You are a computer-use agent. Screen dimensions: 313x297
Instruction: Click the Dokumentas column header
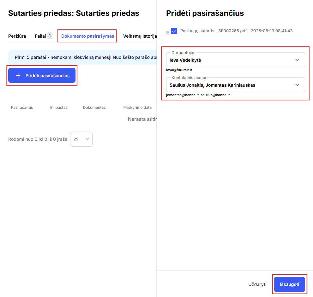click(x=94, y=108)
